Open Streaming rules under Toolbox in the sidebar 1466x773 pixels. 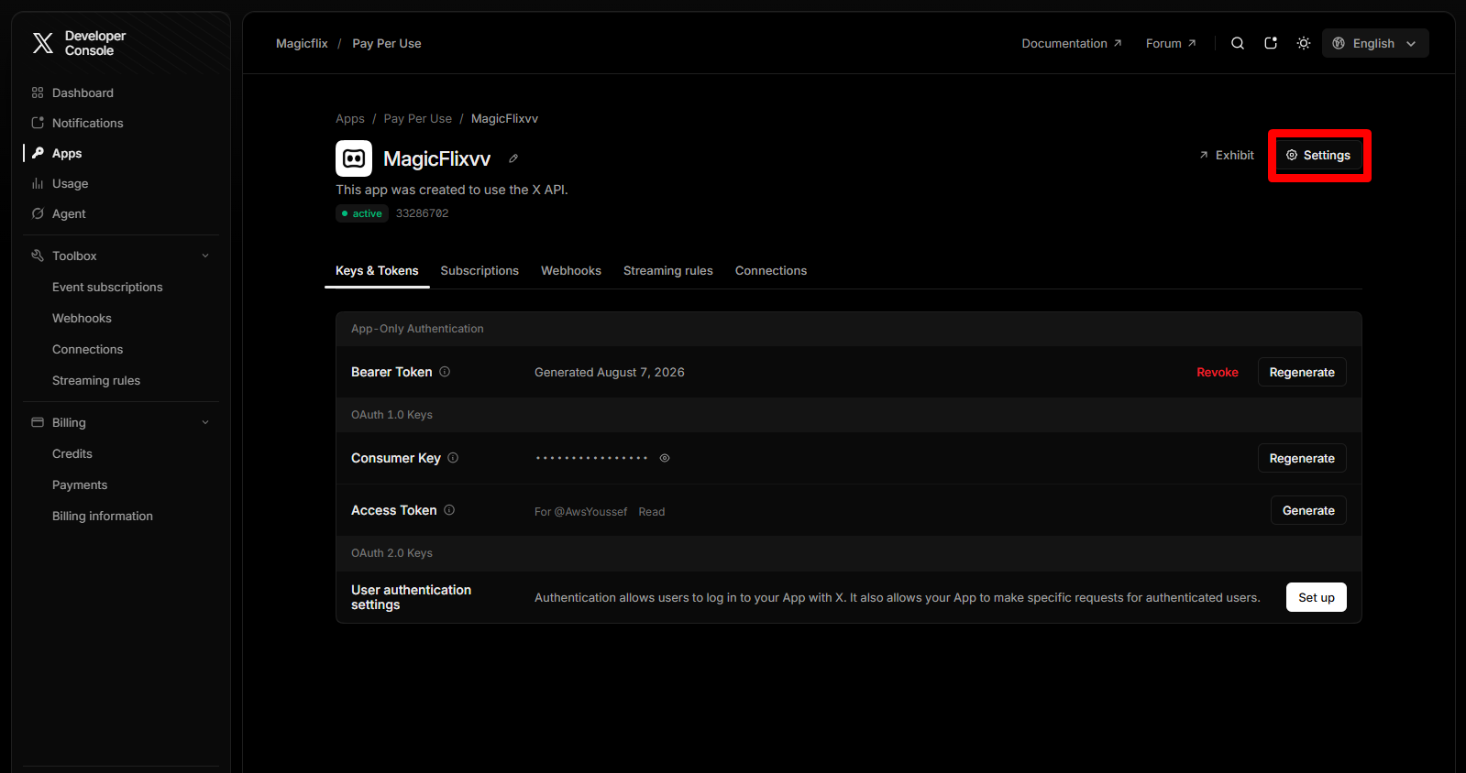coord(96,380)
